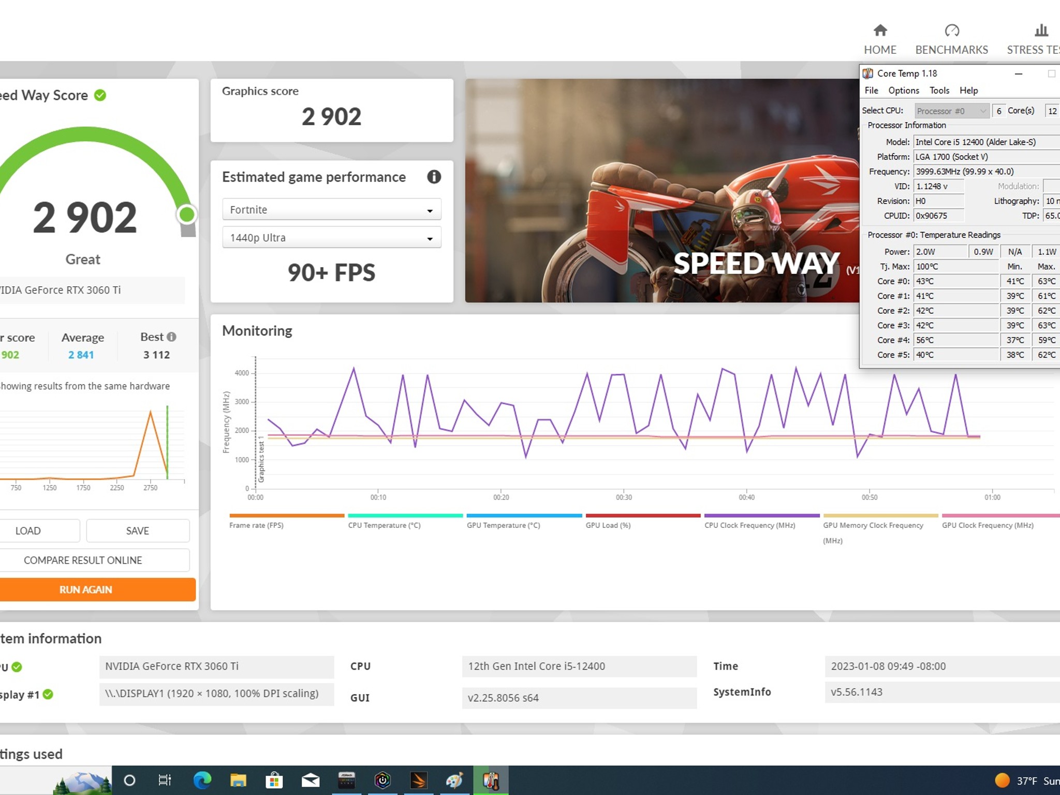Viewport: 1060px width, 795px height.
Task: Click COMPARE RESULT ONLINE
Action: coord(83,560)
